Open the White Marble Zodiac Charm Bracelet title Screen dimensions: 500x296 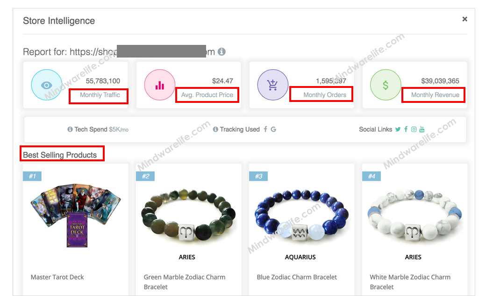coord(410,282)
